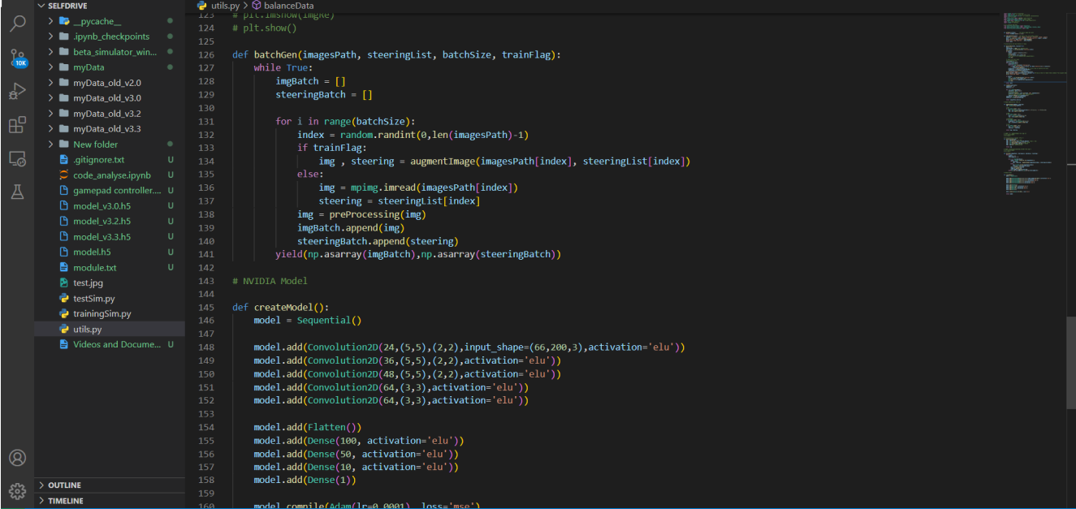Open the Extensions view icon
1076x509 pixels.
coord(17,124)
